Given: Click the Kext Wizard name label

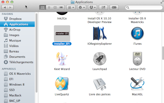Looking at the screenshot, I should tap(62, 69).
